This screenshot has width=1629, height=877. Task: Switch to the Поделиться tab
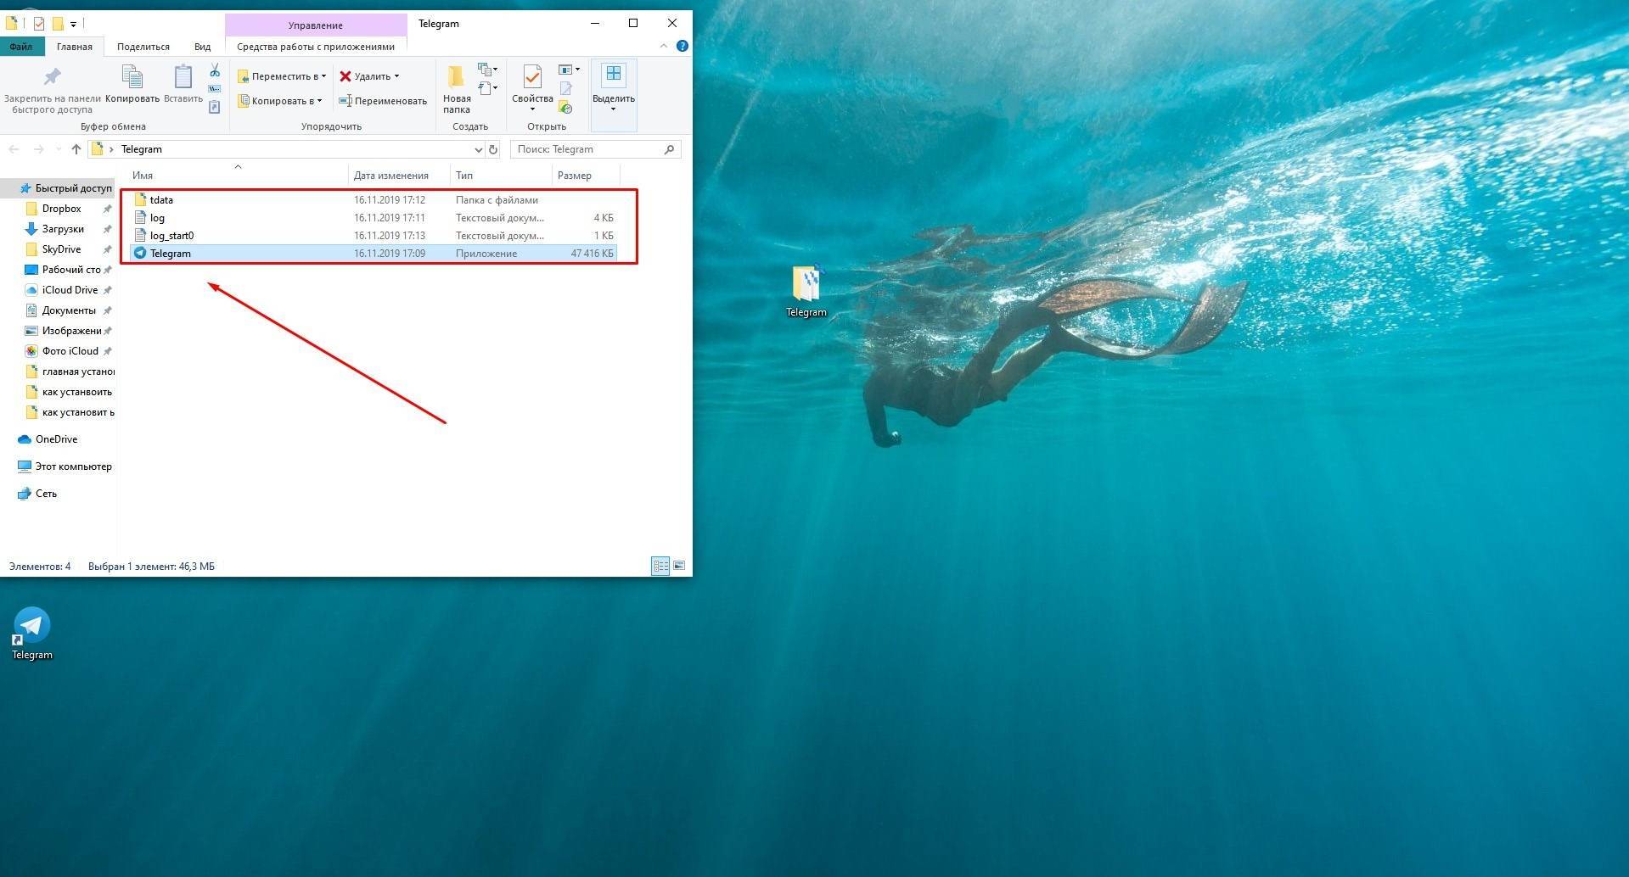coord(143,47)
